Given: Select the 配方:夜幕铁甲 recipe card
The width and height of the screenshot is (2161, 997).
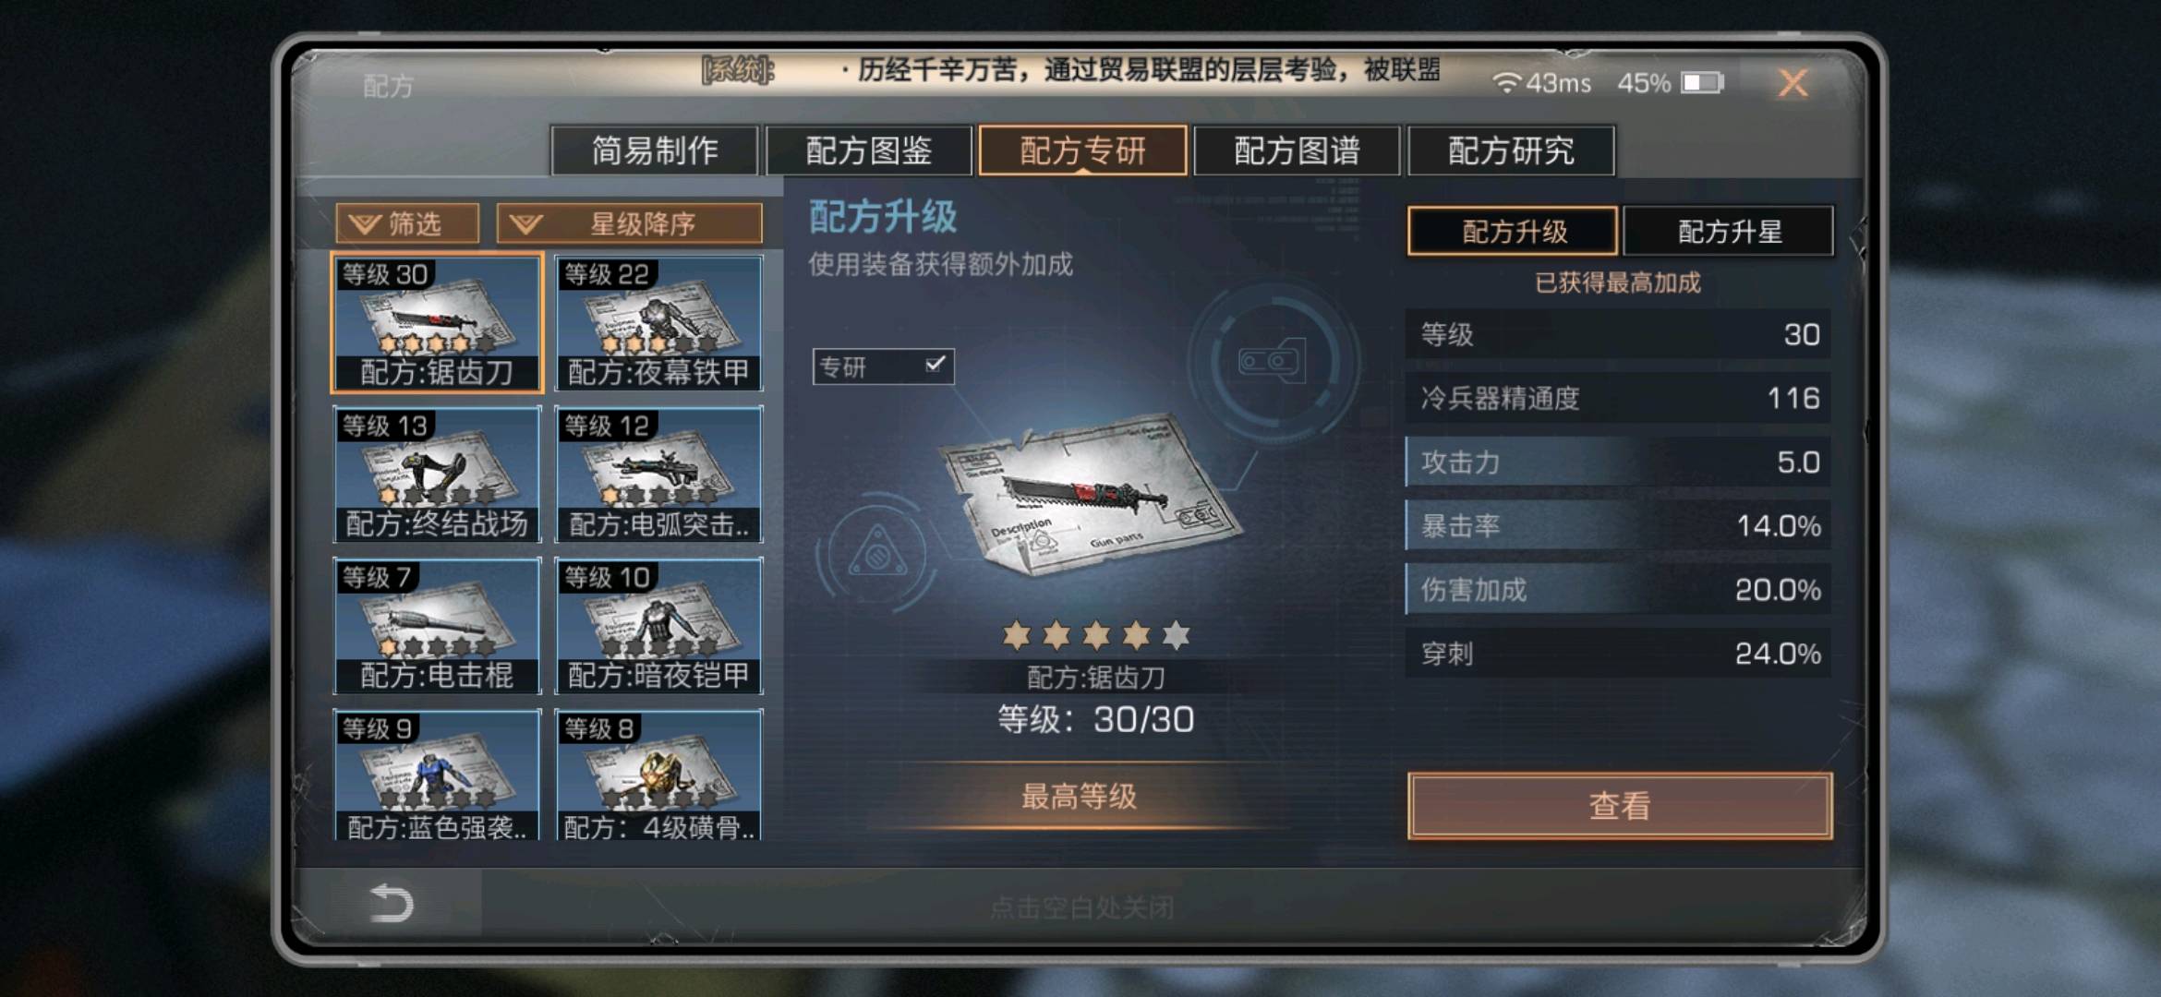Looking at the screenshot, I should [x=658, y=323].
